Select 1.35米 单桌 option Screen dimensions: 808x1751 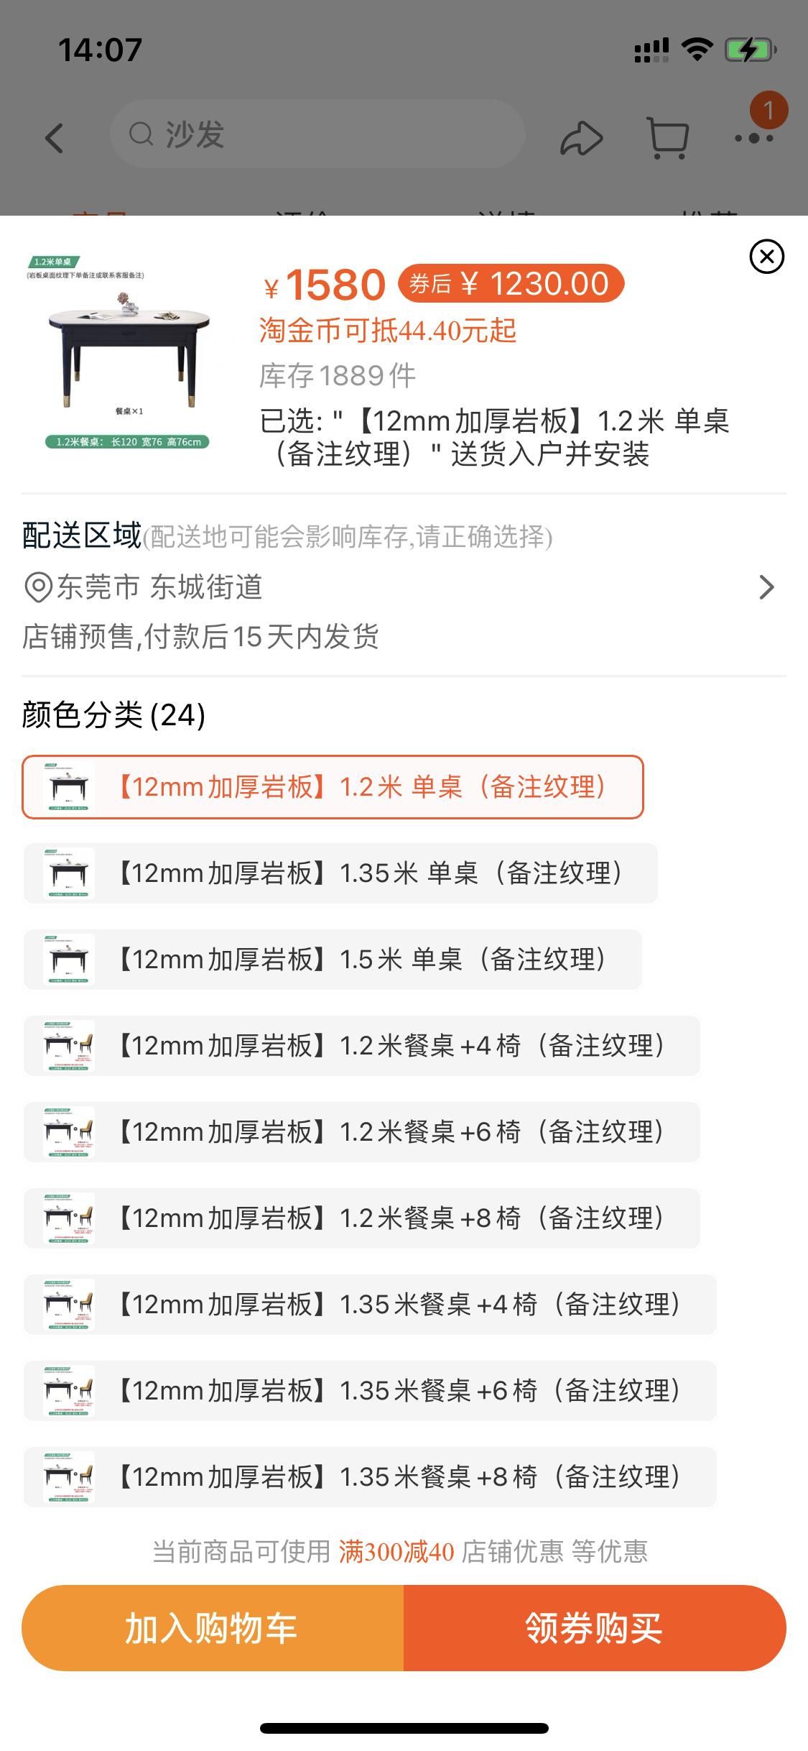[x=340, y=873]
